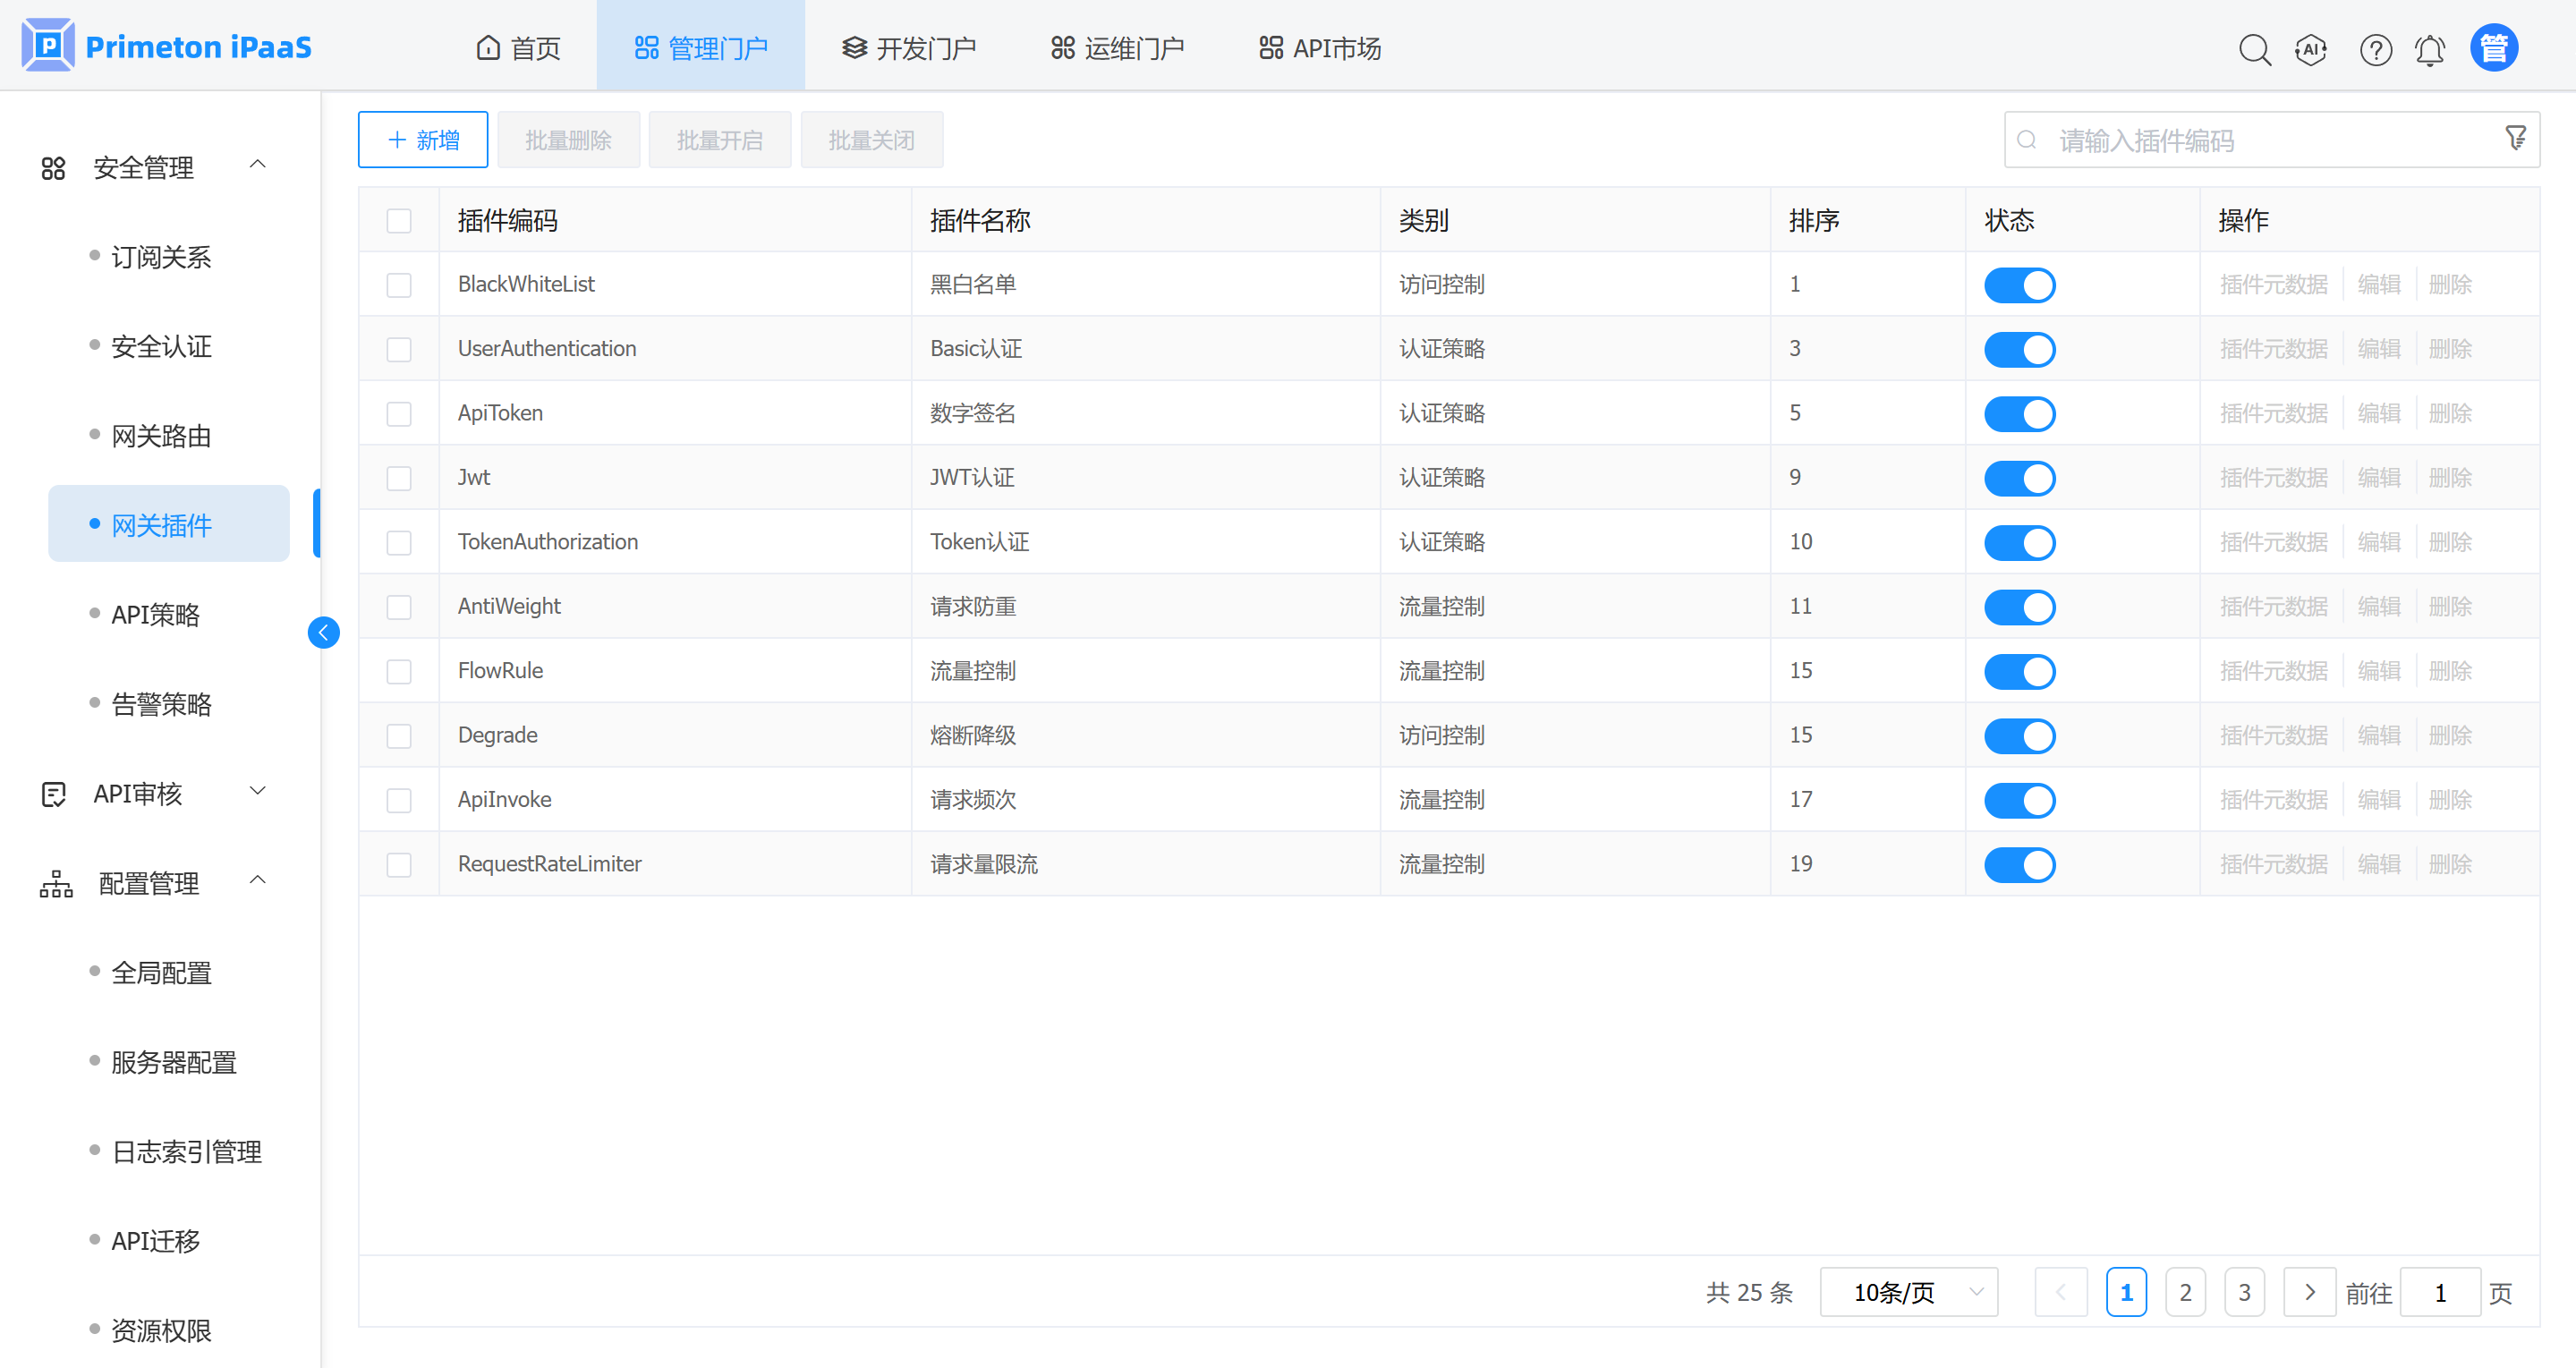Click the user avatar icon
This screenshot has width=2576, height=1368.
(x=2494, y=48)
